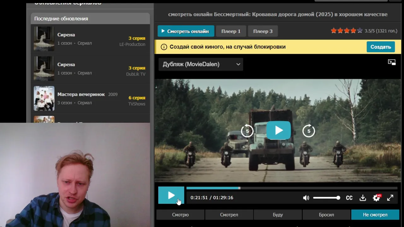Image resolution: width=404 pixels, height=227 pixels.
Task: Click Сирена DubLik TV poster thumbnail
Action: click(x=44, y=69)
